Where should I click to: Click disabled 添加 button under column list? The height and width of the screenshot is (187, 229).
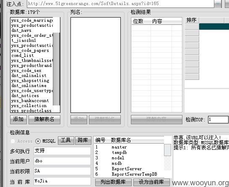click(x=79, y=119)
